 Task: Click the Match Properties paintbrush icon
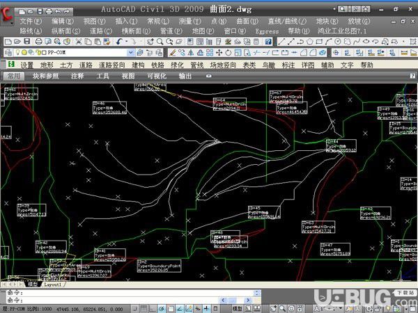(x=107, y=42)
